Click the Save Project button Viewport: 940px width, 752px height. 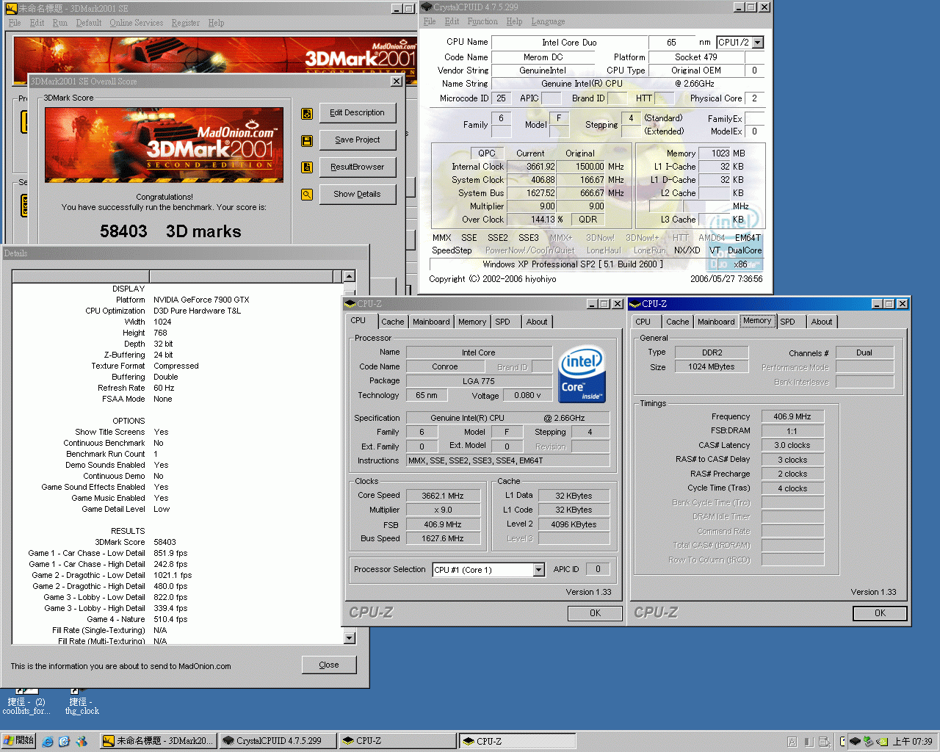(358, 140)
